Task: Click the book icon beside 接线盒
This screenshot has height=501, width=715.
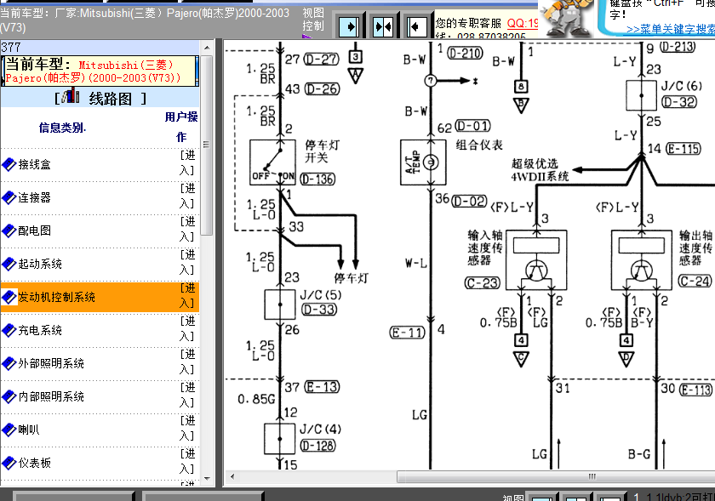Action: (9, 164)
